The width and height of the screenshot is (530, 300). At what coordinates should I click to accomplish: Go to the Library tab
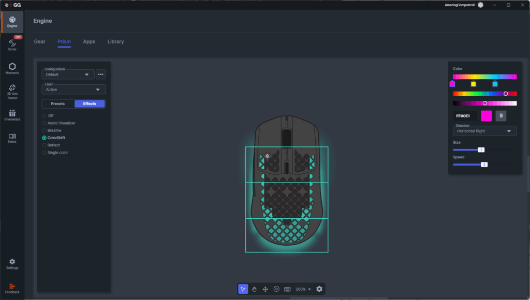[115, 41]
